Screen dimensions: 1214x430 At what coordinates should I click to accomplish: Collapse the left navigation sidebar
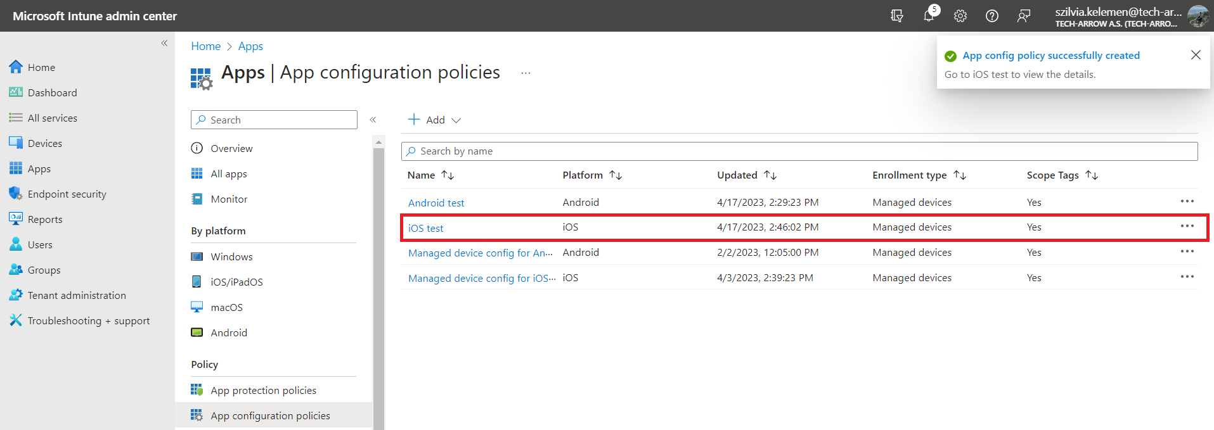(x=164, y=43)
